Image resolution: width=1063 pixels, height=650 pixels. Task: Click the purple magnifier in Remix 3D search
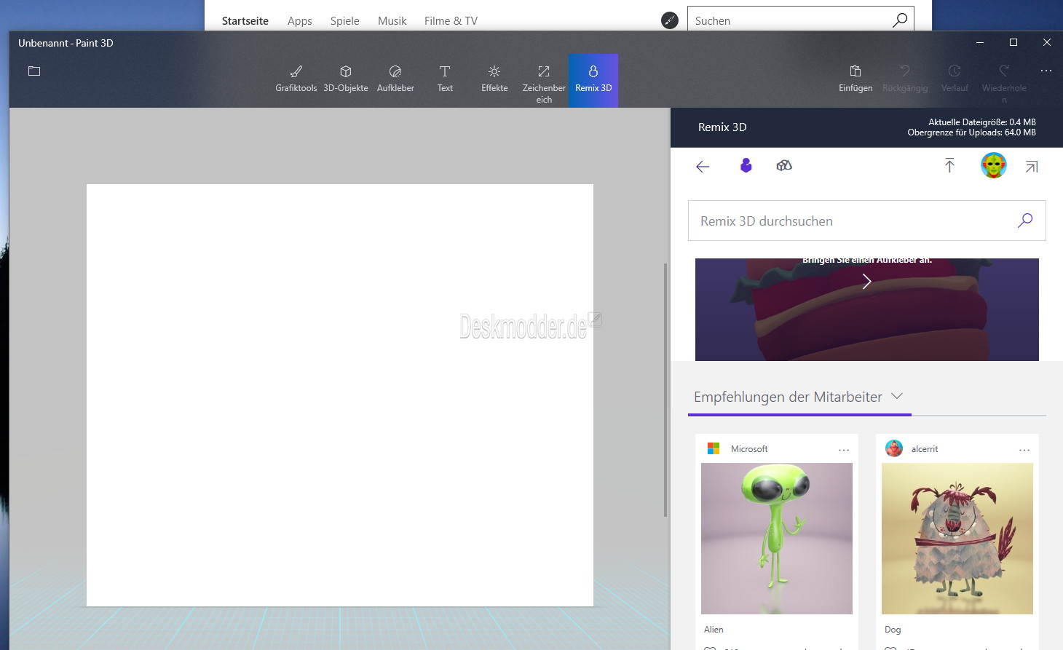pos(1025,220)
